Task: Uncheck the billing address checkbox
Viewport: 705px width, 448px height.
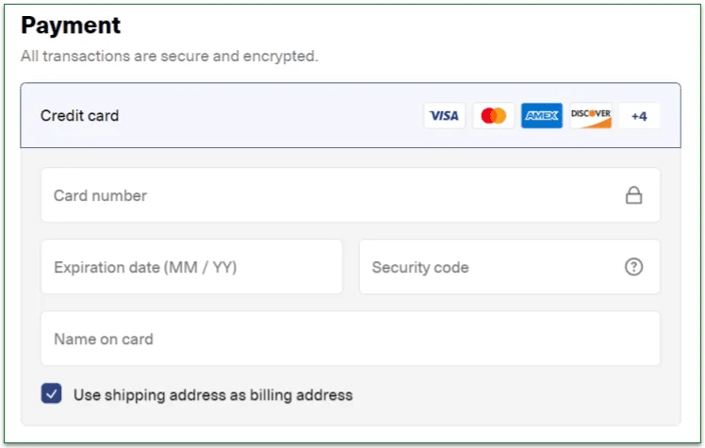Action: [51, 394]
